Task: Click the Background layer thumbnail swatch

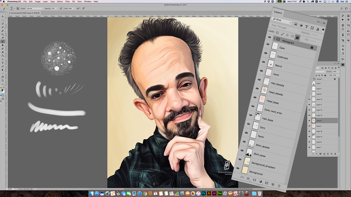Action: pyautogui.click(x=245, y=170)
